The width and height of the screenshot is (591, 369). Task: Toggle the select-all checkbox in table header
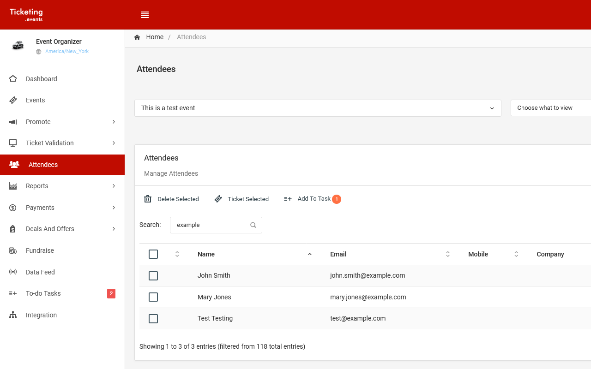pyautogui.click(x=153, y=254)
